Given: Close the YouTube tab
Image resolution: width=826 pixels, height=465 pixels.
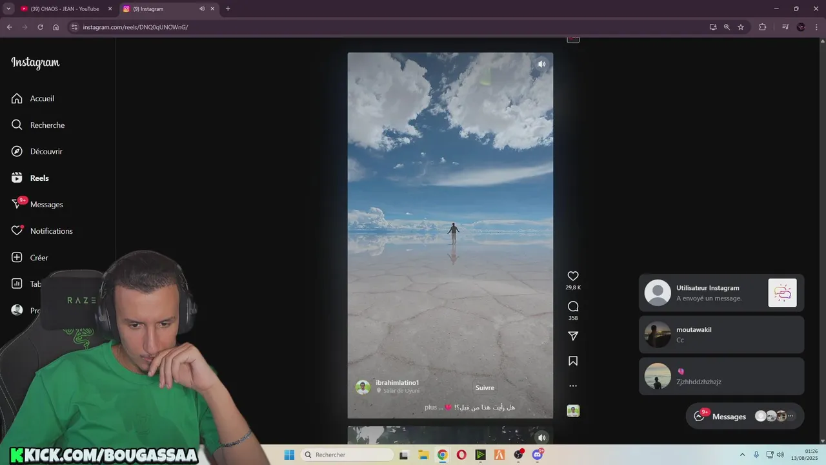Looking at the screenshot, I should click(x=110, y=9).
